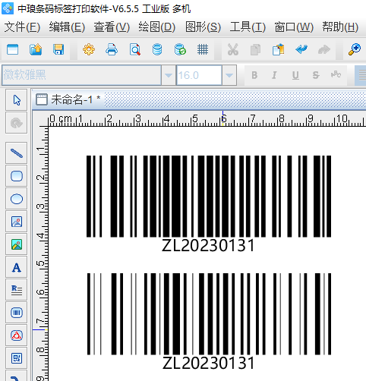Open database settings with the cylinder icon
This screenshot has width=366, height=381.
pyautogui.click(x=157, y=49)
